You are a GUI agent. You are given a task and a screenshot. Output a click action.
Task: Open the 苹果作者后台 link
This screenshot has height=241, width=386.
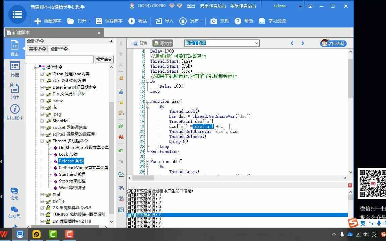(243, 6)
